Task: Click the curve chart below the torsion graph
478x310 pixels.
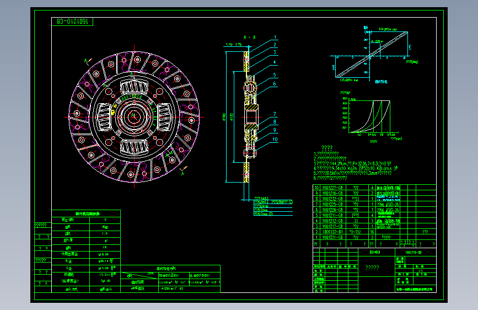Action: 371,117
